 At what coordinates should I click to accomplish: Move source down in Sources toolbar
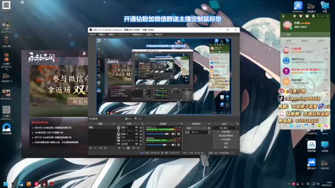pos(139,148)
